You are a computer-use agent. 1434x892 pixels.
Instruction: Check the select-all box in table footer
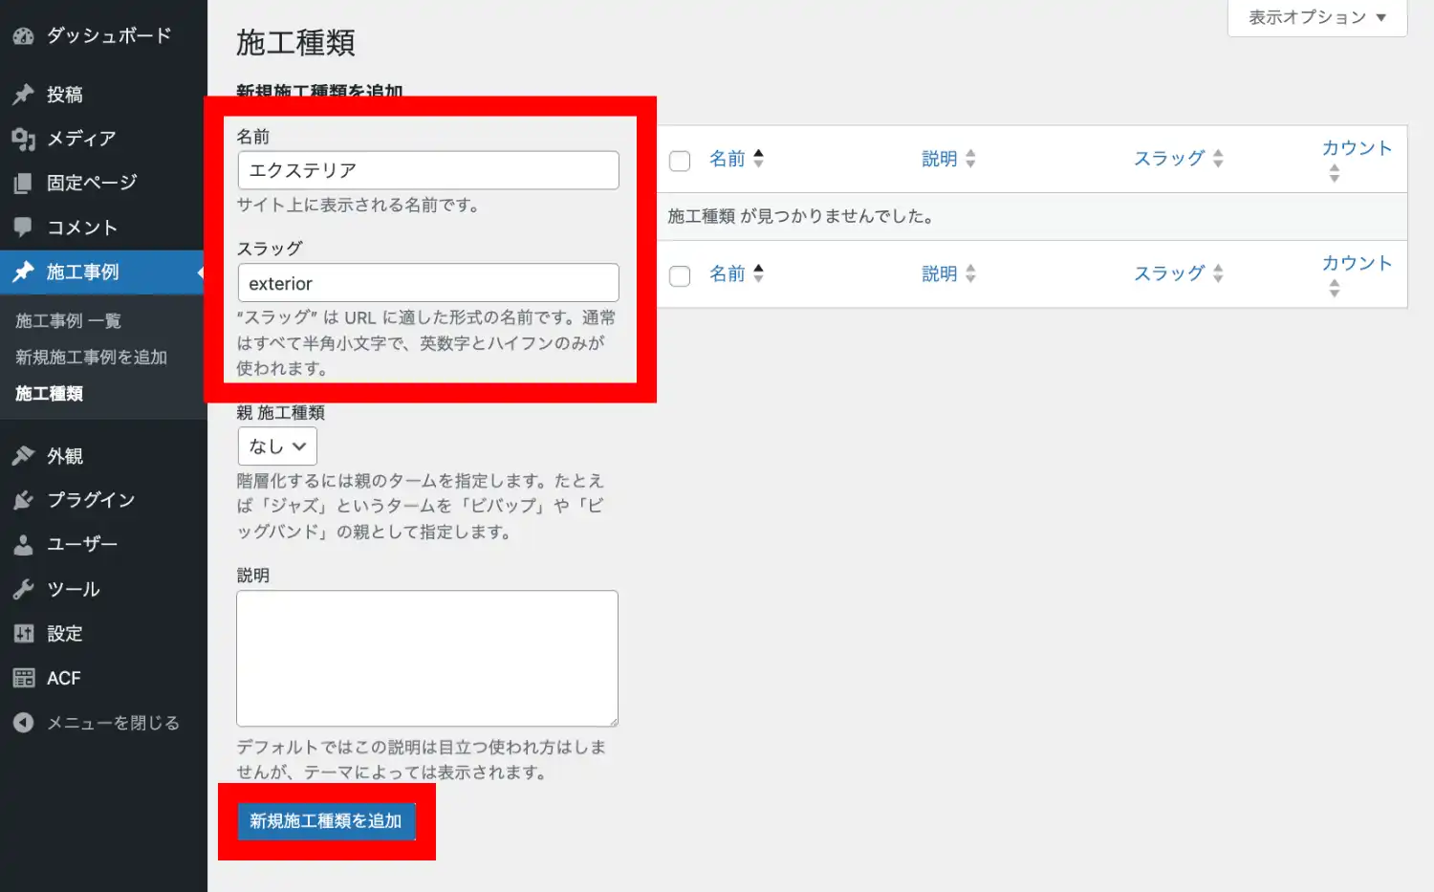[680, 276]
